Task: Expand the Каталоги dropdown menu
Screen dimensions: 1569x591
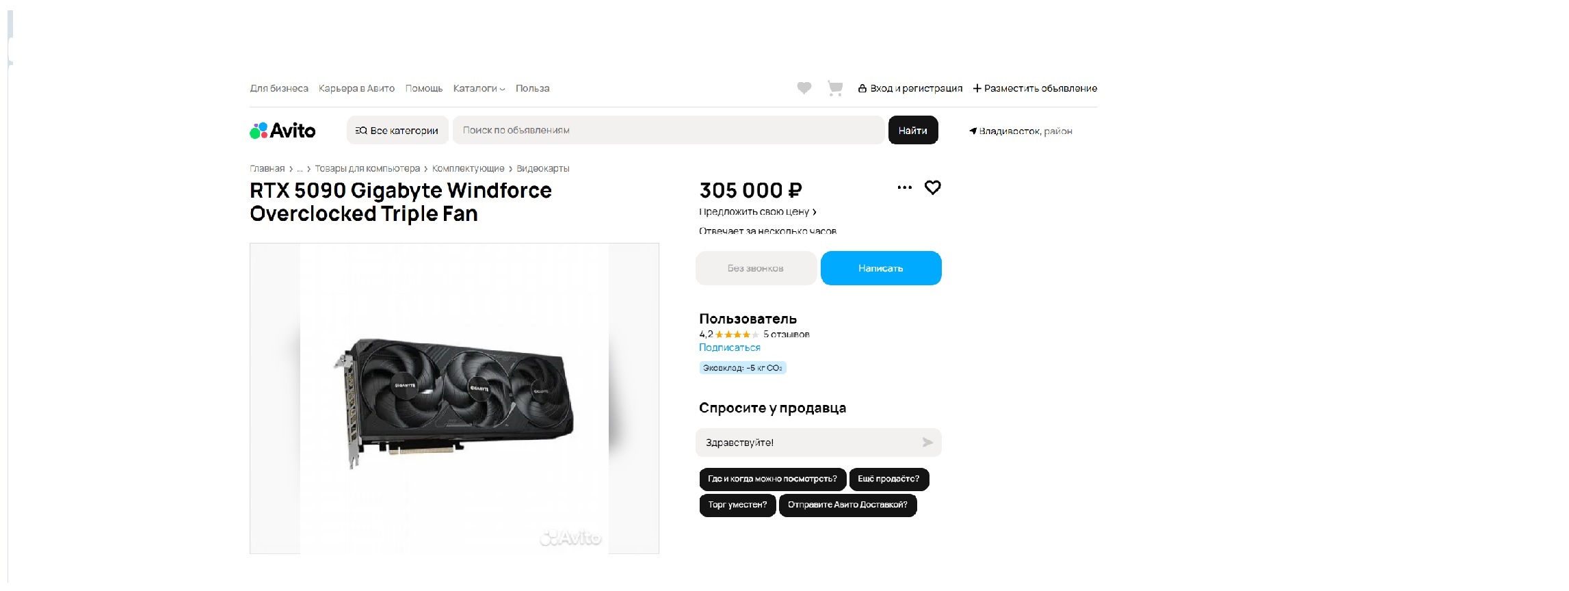Action: (x=479, y=88)
